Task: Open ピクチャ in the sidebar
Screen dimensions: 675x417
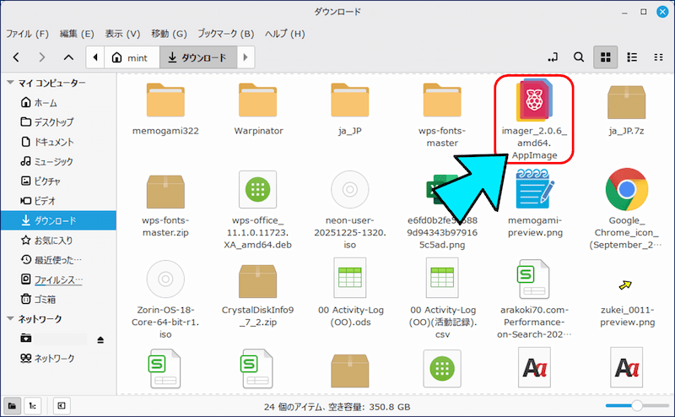Action: (x=58, y=181)
